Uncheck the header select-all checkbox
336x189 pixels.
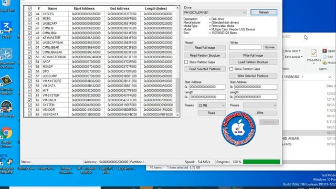point(29,8)
